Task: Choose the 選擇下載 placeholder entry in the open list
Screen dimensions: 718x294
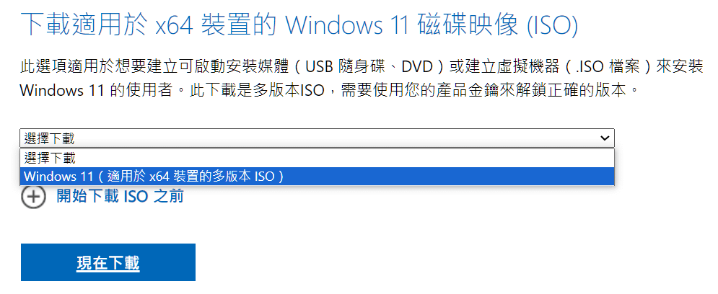Action: tap(317, 159)
